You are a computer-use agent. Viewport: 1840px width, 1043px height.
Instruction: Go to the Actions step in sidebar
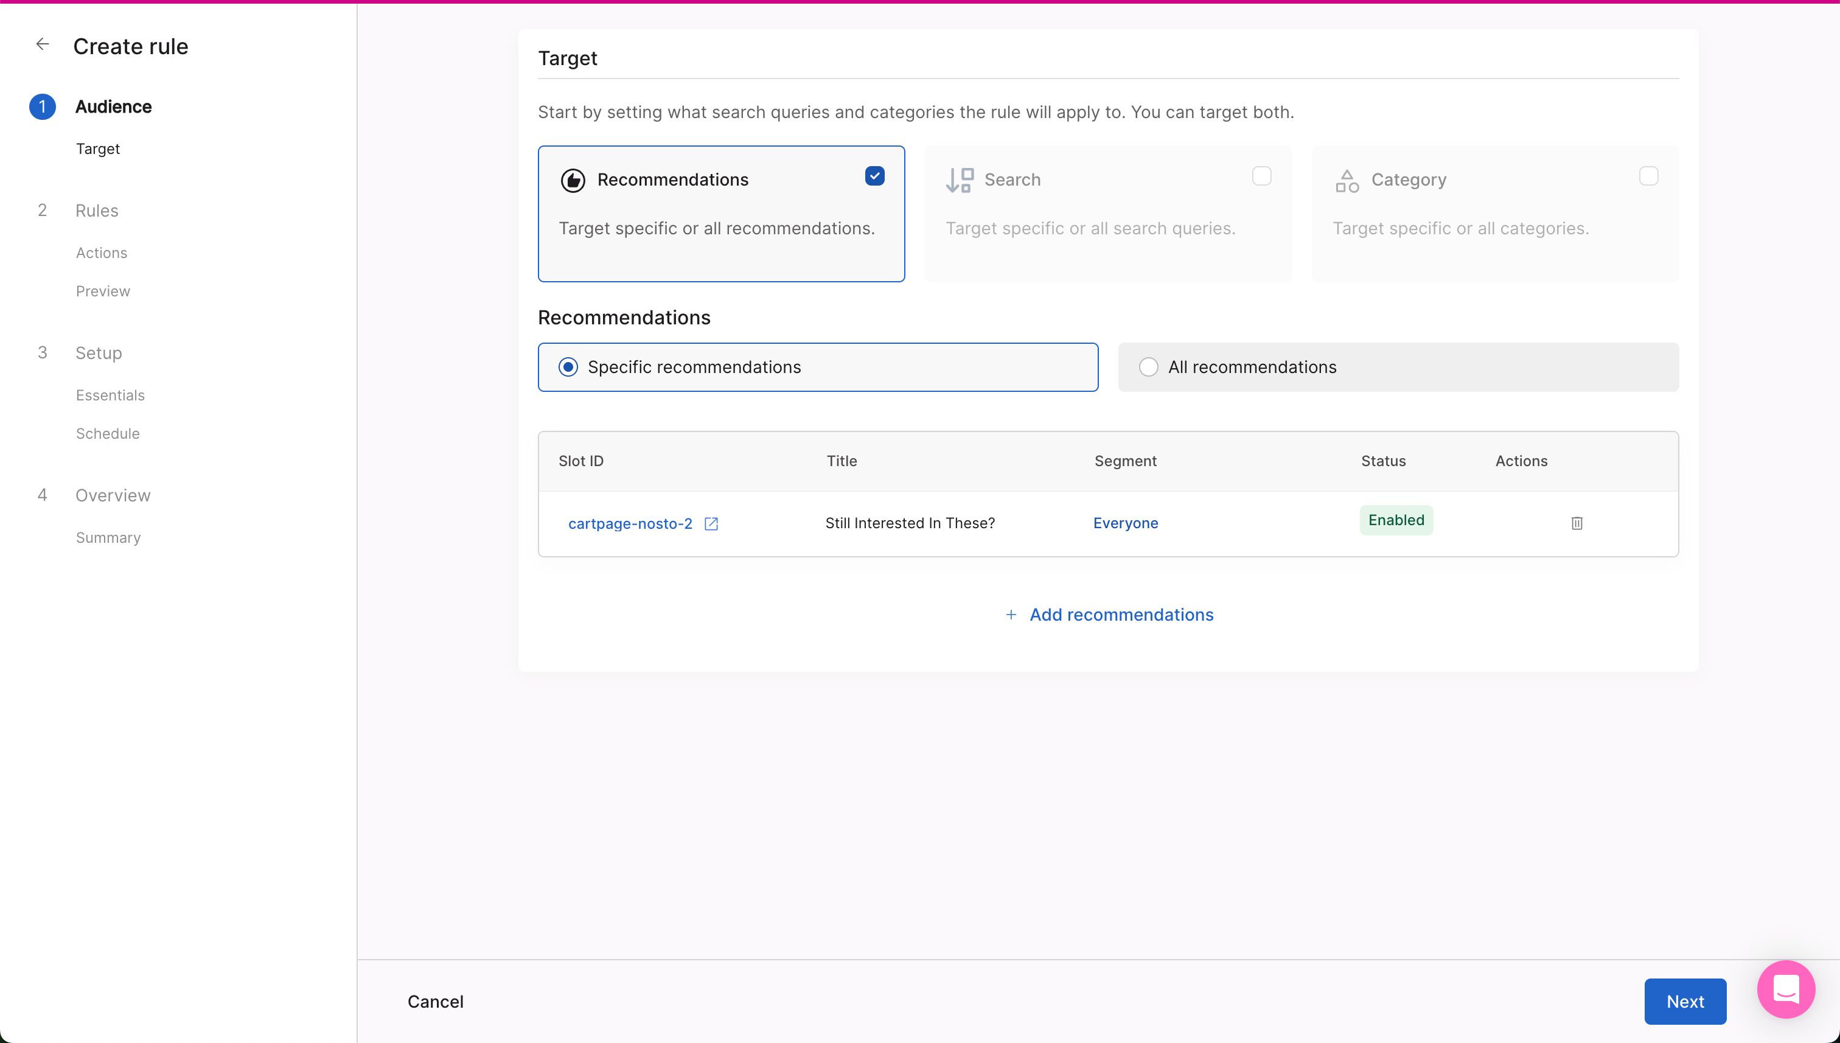tap(101, 252)
